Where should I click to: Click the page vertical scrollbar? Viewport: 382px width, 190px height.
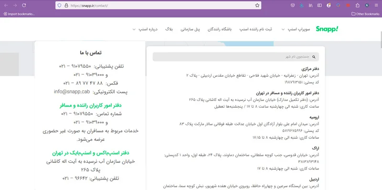coord(381,40)
